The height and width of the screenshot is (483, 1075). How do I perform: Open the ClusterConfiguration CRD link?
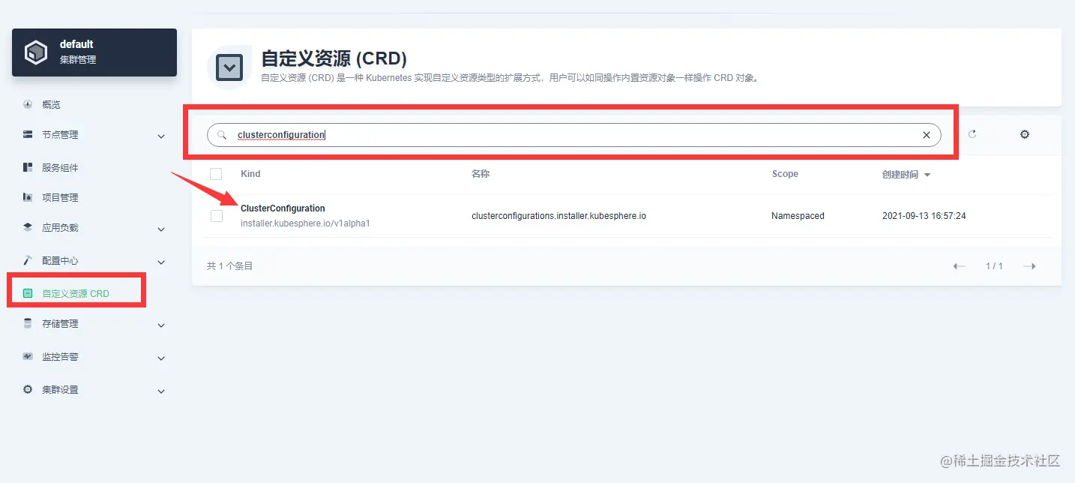(283, 208)
